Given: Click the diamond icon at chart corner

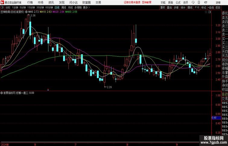Looking at the screenshot, I should (206, 12).
